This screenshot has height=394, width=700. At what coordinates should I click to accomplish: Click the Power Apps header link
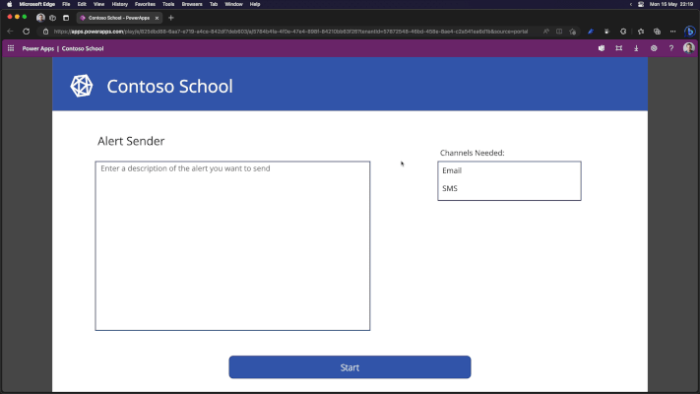38,48
